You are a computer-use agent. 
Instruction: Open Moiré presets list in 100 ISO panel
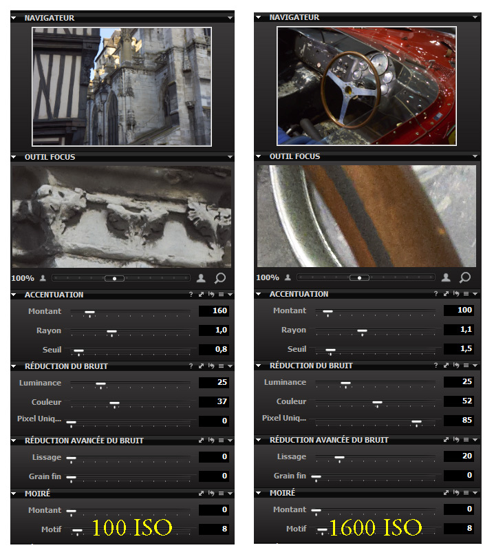pyautogui.click(x=222, y=494)
